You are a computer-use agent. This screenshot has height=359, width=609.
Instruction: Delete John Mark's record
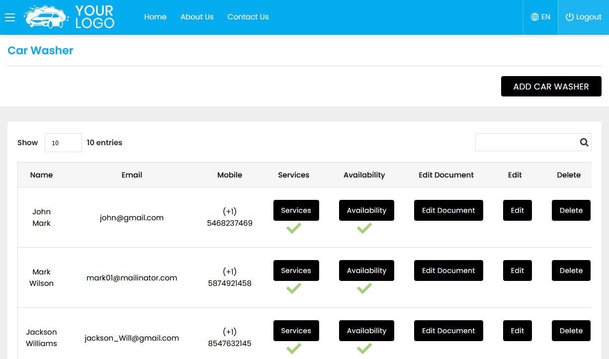(571, 210)
